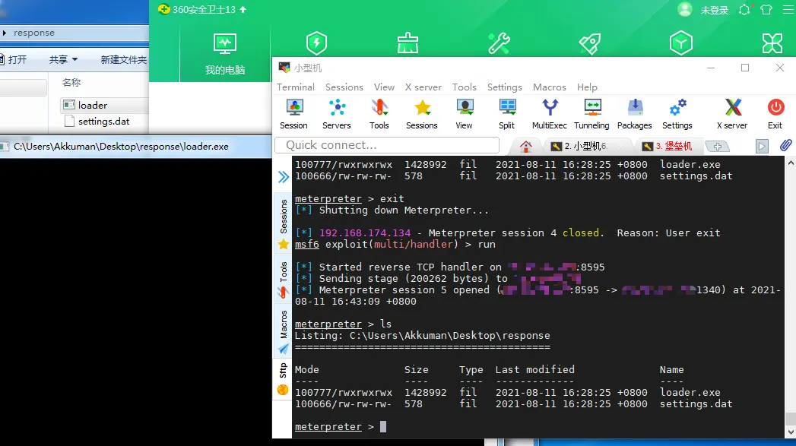This screenshot has width=796, height=446.
Task: Open the 共享 dropdown in Explorer
Action: (x=63, y=59)
